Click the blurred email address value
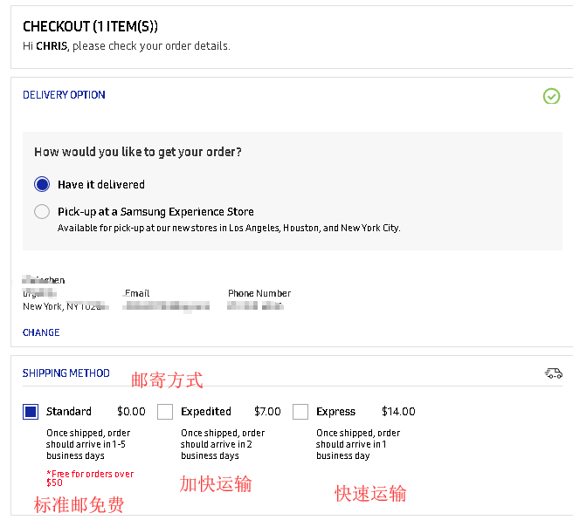The height and width of the screenshot is (520, 573). pyautogui.click(x=167, y=306)
